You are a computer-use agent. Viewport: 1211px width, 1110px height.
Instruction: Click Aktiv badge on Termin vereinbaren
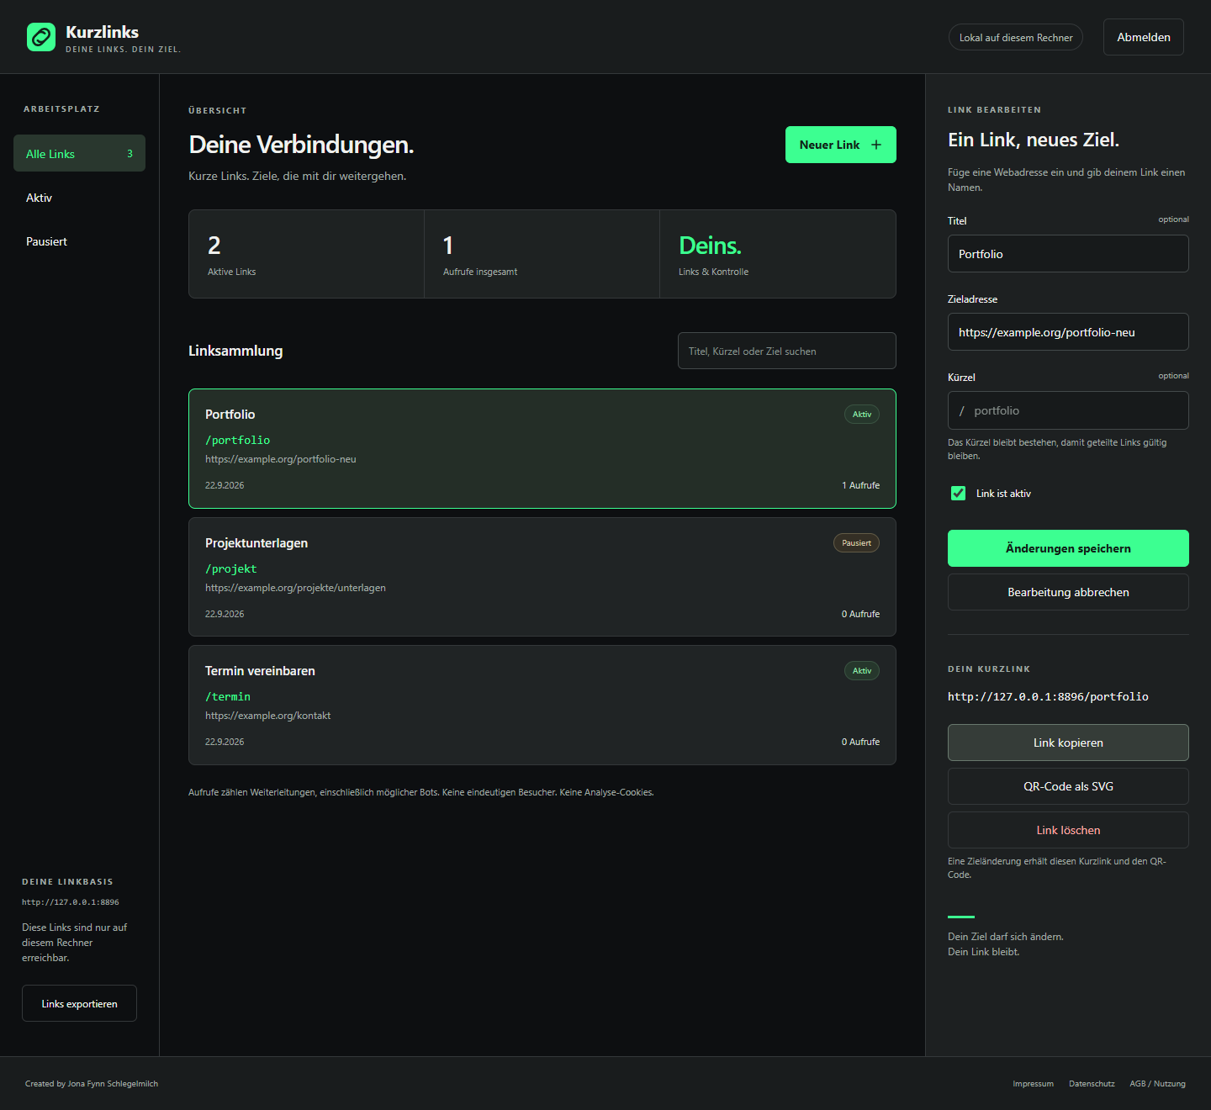click(x=862, y=670)
